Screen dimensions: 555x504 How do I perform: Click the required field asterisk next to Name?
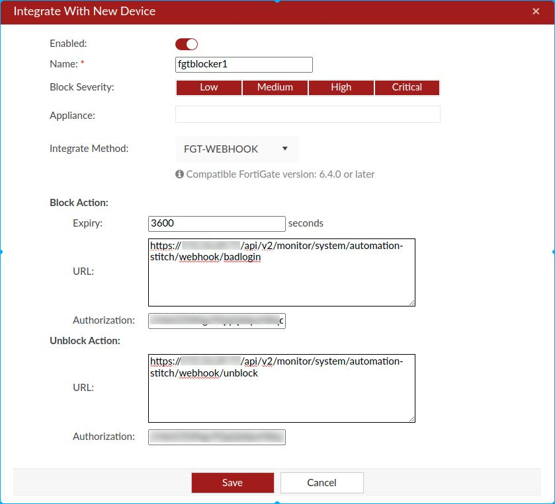pos(82,63)
